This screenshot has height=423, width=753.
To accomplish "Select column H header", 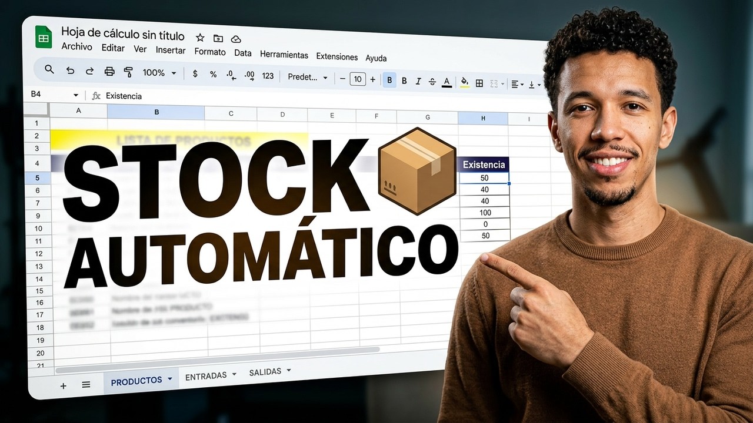I will tap(483, 118).
